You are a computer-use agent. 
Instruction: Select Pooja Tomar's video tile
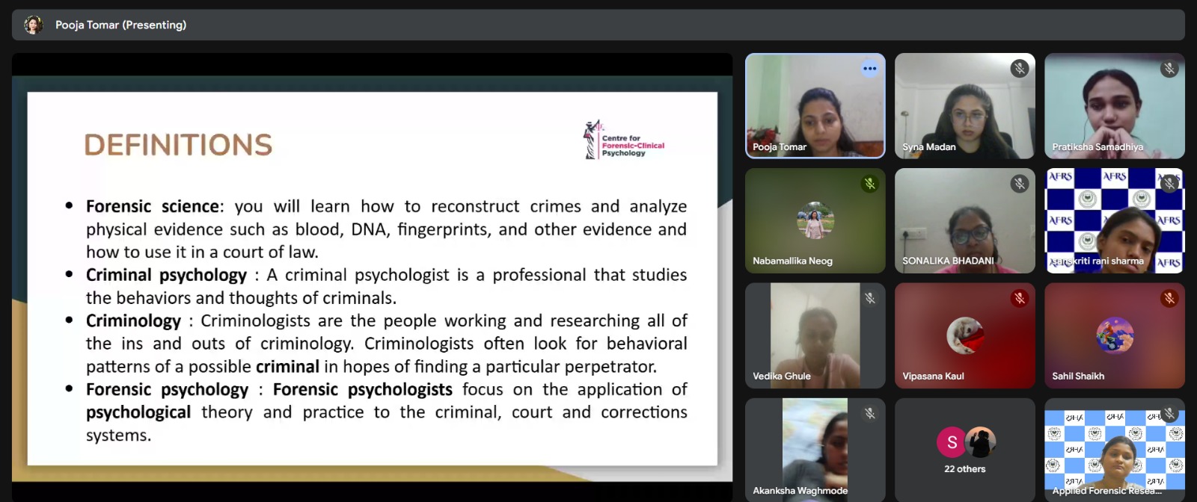pos(815,105)
